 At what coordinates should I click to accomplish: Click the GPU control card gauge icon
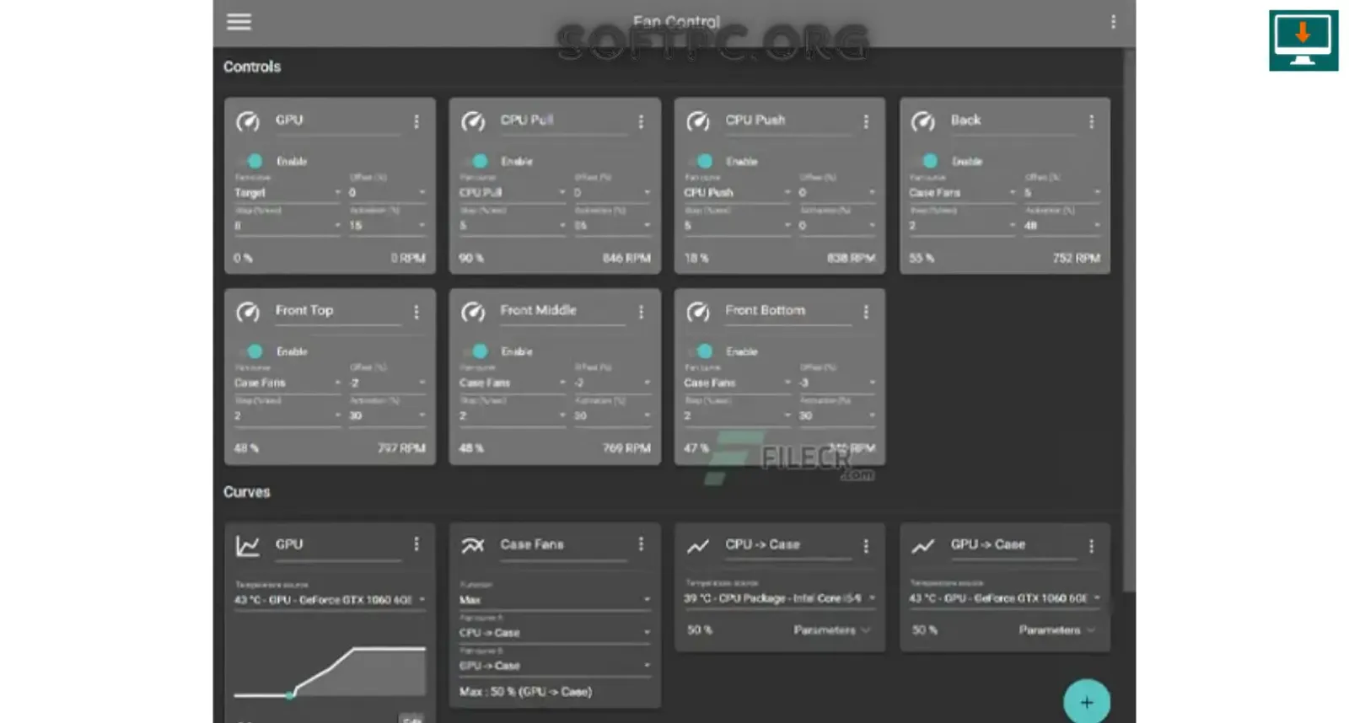tap(248, 121)
